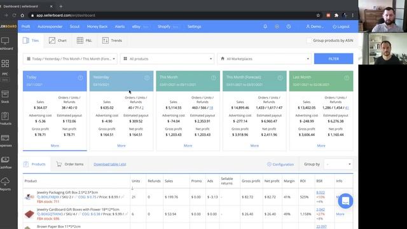Screen dimensions: 407x229
Task: Switch to the P&L view tab
Action: tap(84, 41)
